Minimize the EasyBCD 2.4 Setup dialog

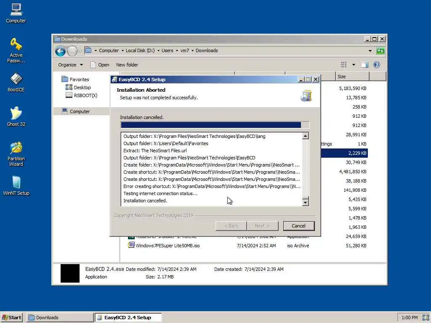click(301, 79)
